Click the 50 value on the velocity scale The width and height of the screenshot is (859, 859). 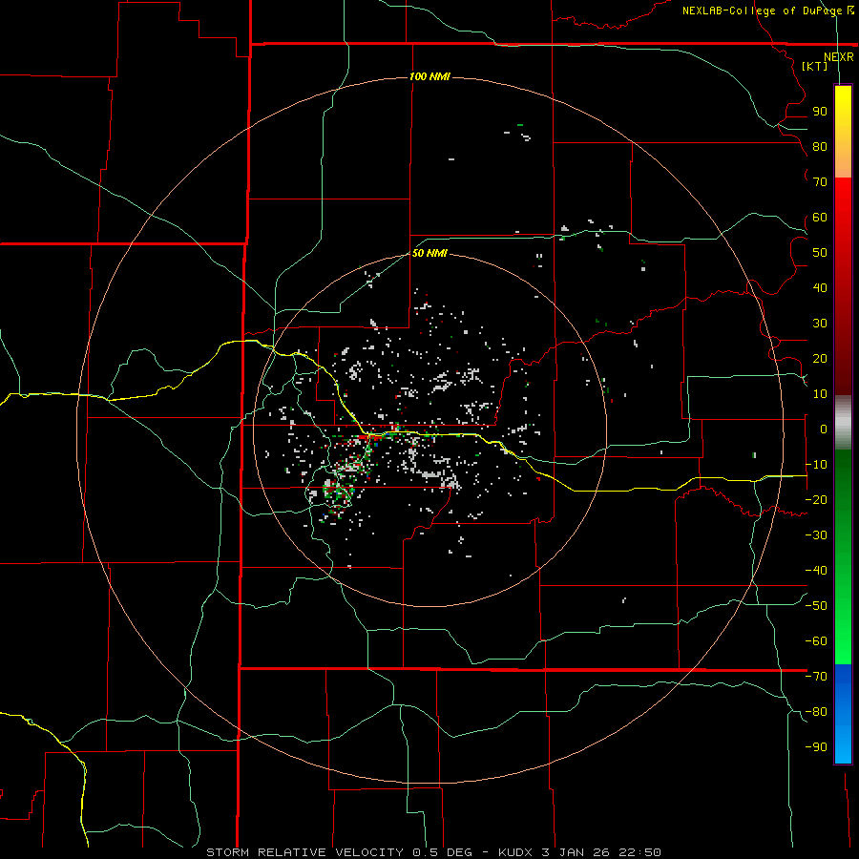pyautogui.click(x=820, y=253)
